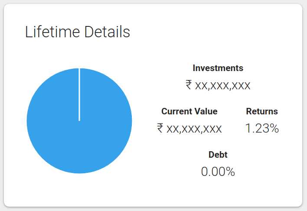
Task: Click the blue pie chart segment
Action: 79,120
